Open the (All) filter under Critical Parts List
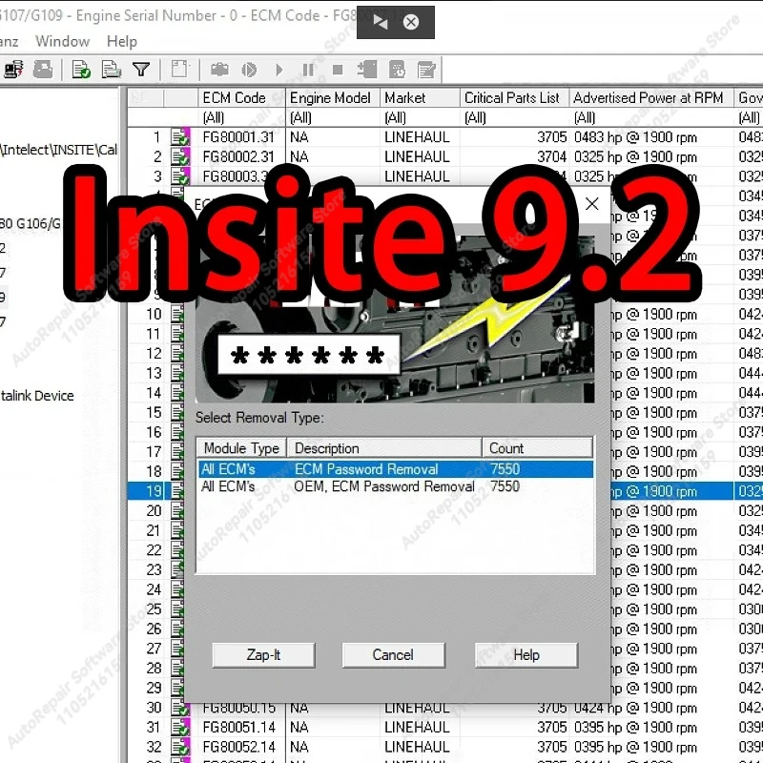The width and height of the screenshot is (763, 763). click(x=514, y=117)
